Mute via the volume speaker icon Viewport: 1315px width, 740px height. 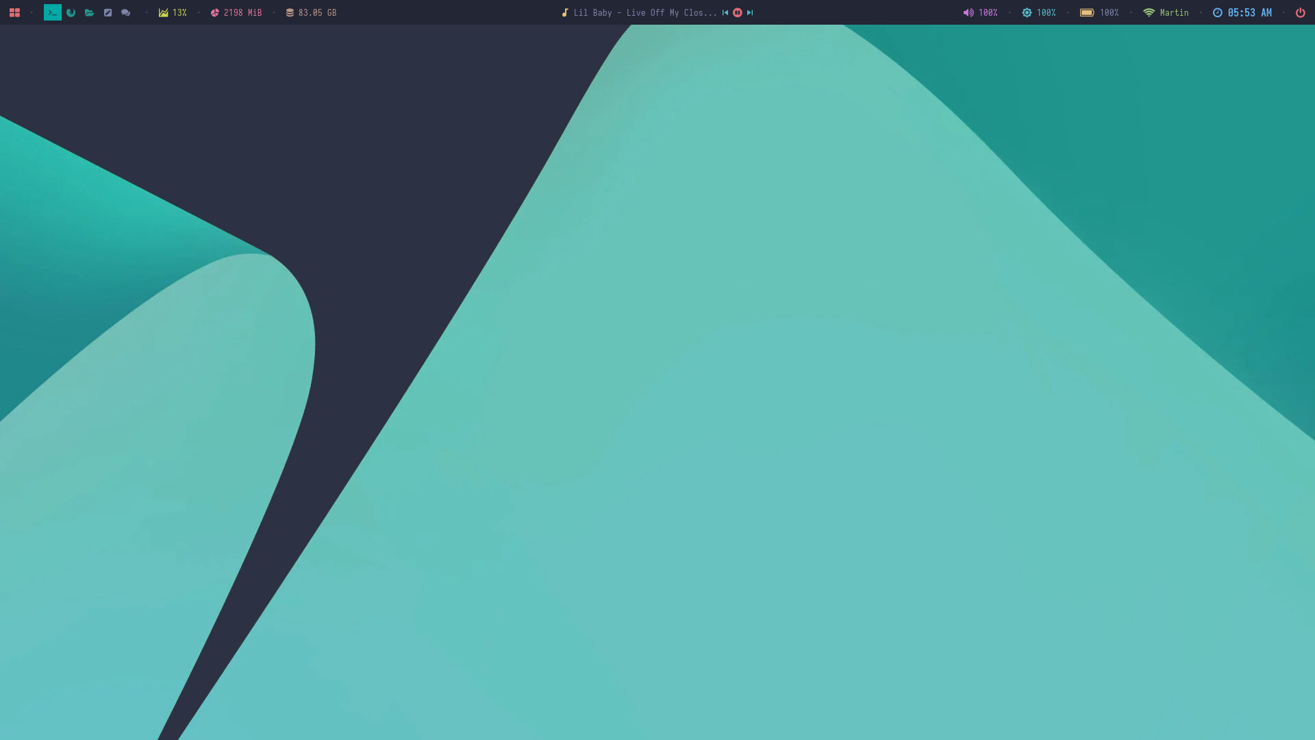coord(968,12)
